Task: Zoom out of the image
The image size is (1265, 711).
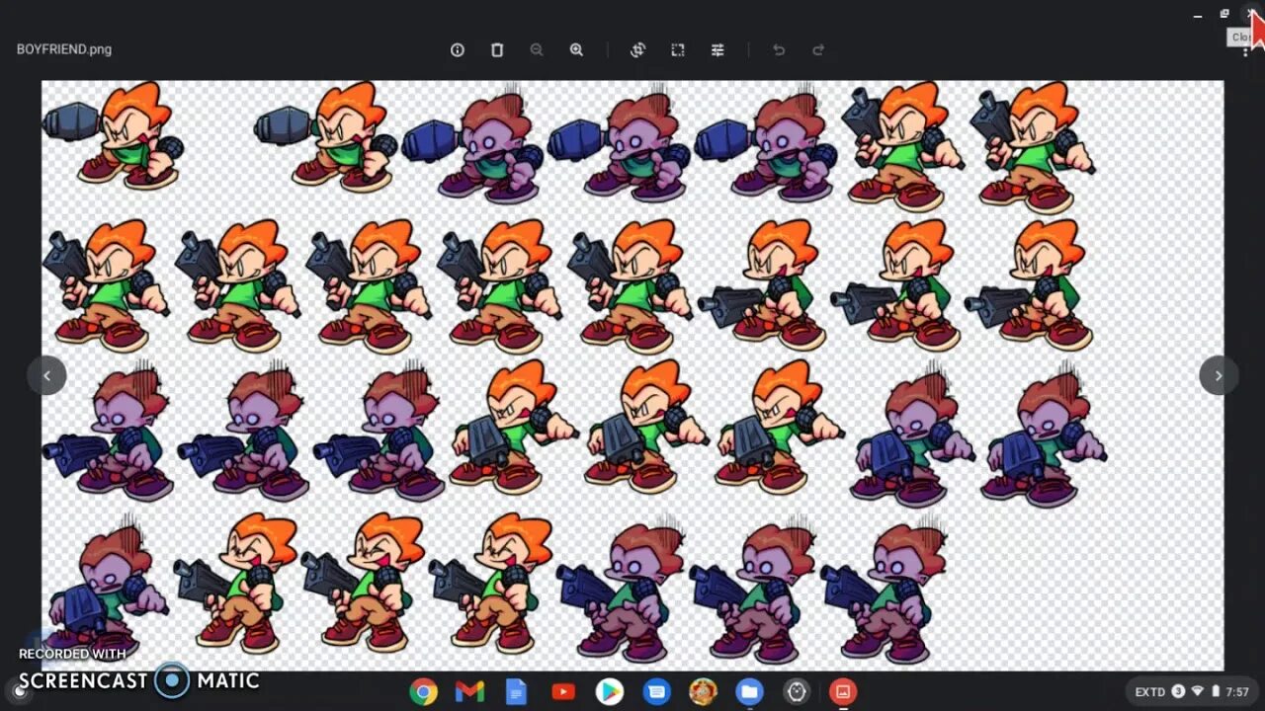Action: 537,49
